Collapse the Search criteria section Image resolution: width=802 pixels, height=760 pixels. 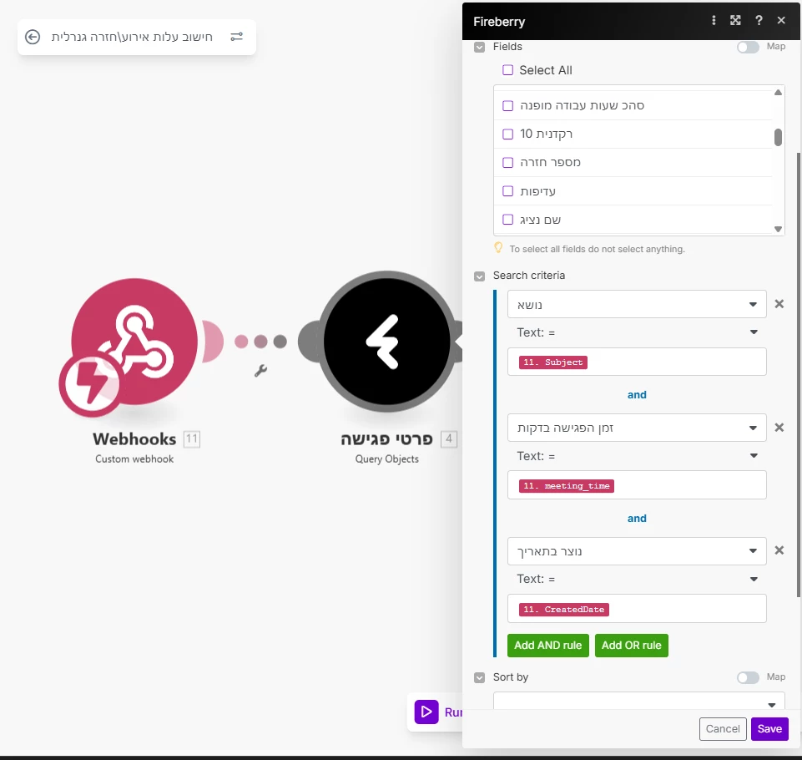(479, 276)
